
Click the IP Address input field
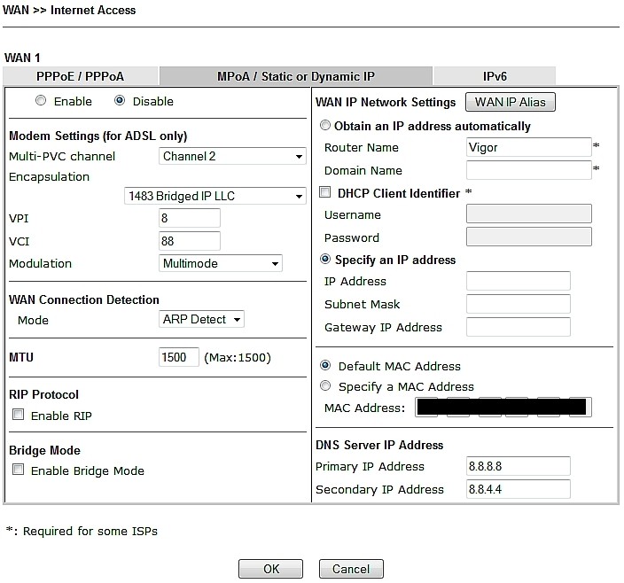[x=519, y=281]
